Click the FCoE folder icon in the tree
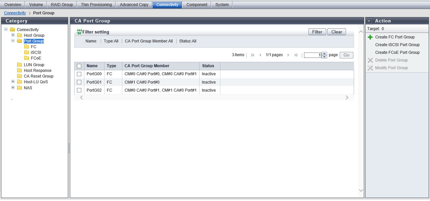Screen dimensions: 430x201 pos(27,58)
